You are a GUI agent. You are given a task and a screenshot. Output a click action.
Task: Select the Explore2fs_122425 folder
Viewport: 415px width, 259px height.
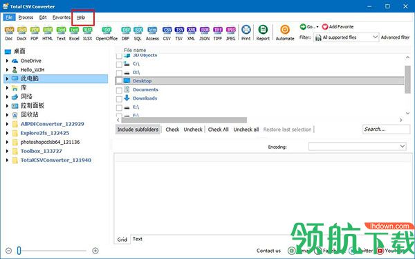pyautogui.click(x=45, y=133)
